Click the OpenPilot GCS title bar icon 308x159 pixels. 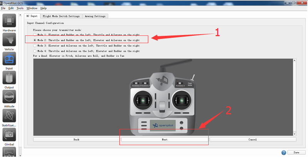pyautogui.click(x=2, y=3)
